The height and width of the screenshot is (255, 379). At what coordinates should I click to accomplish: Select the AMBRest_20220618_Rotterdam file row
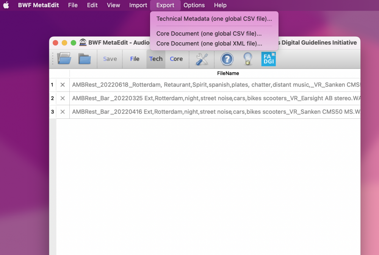215,85
